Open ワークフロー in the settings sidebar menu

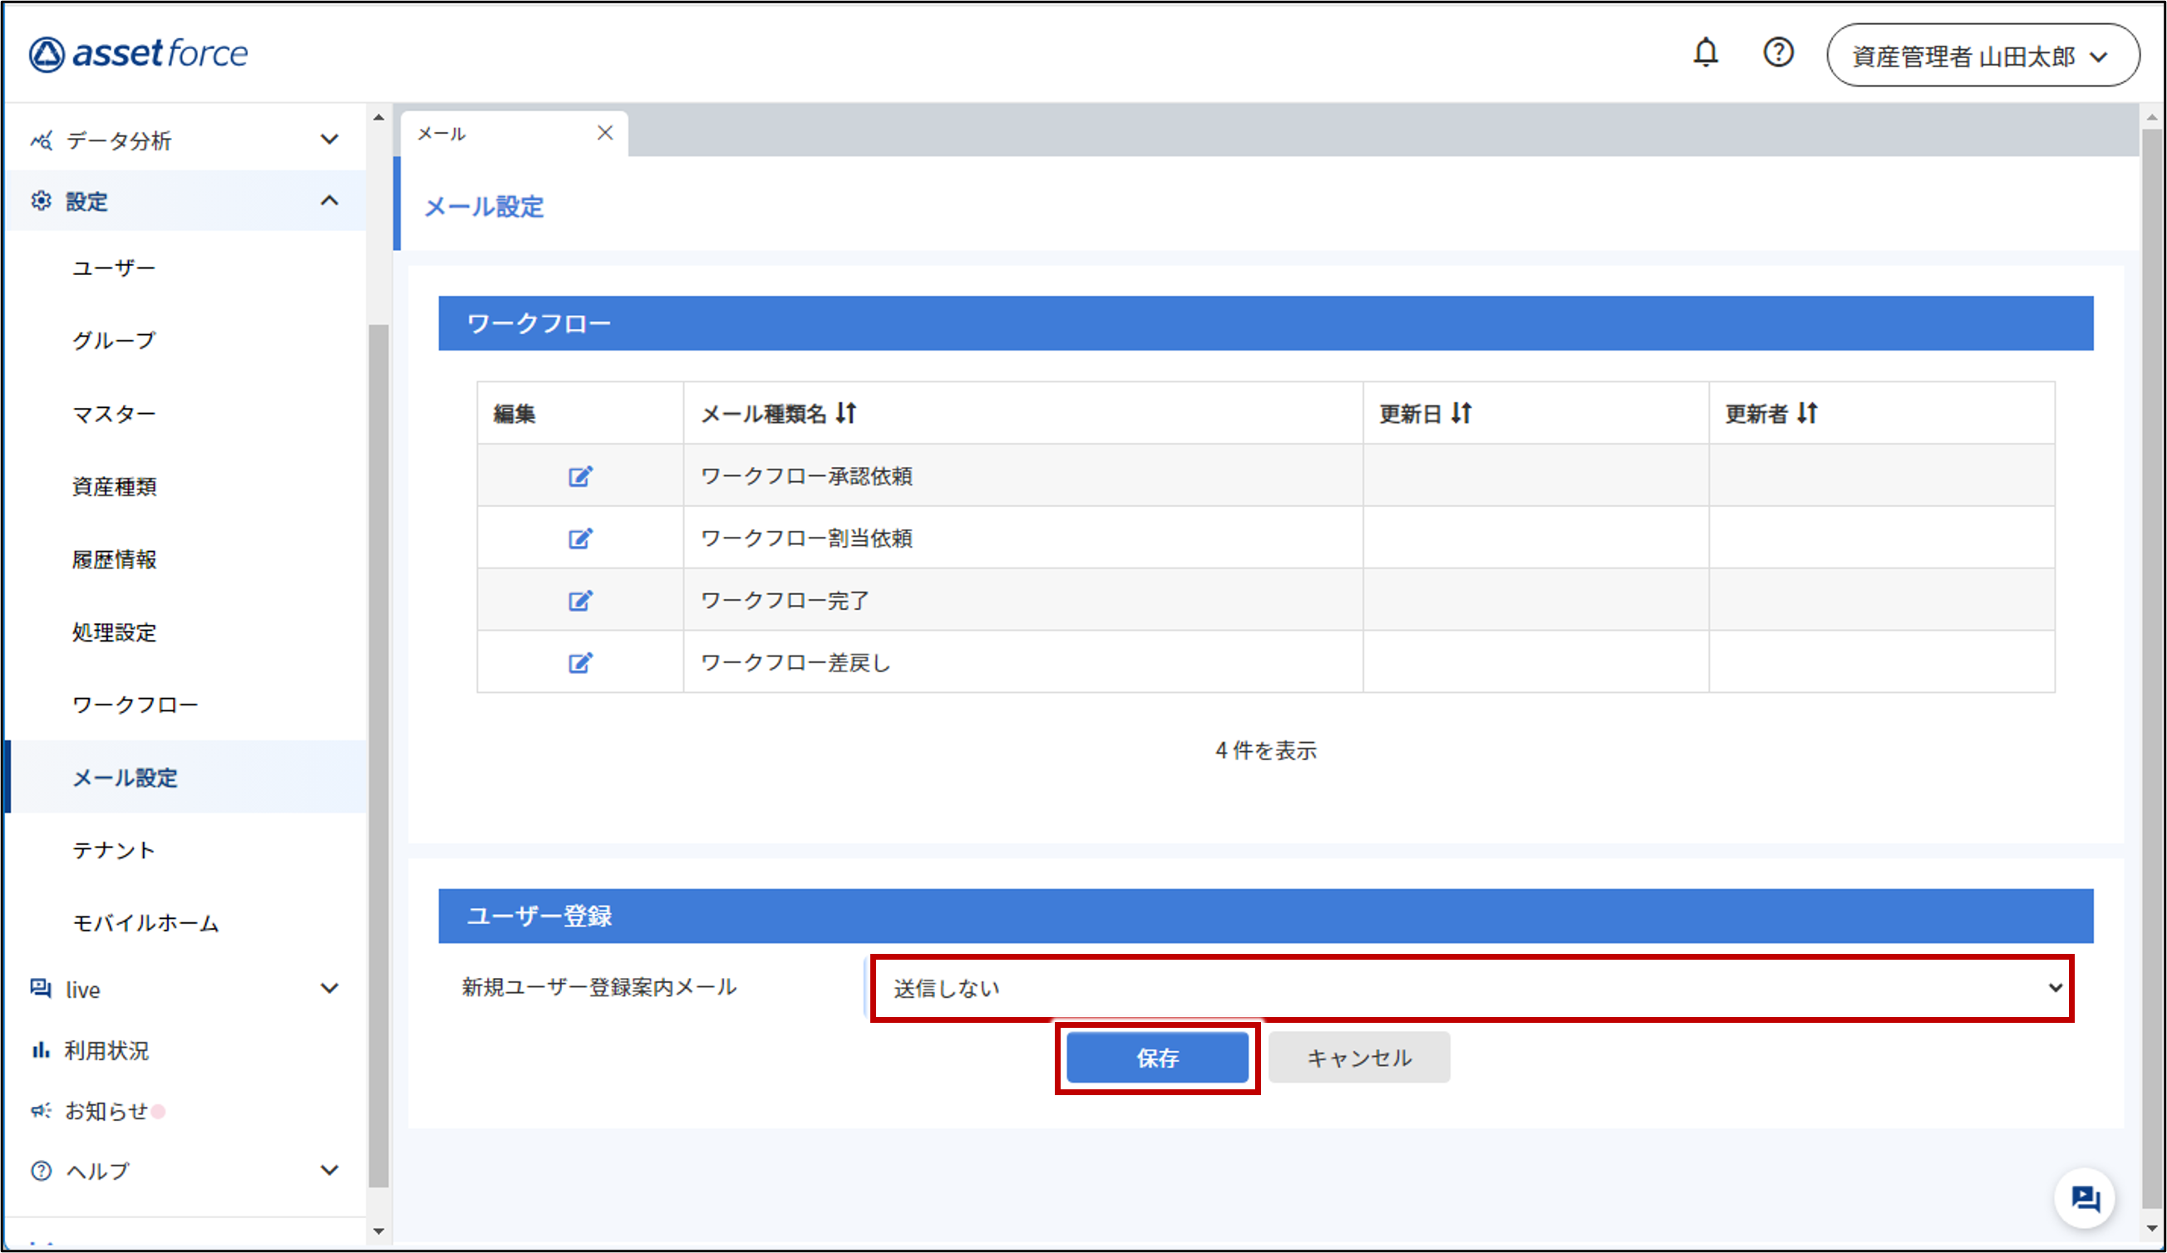135,705
